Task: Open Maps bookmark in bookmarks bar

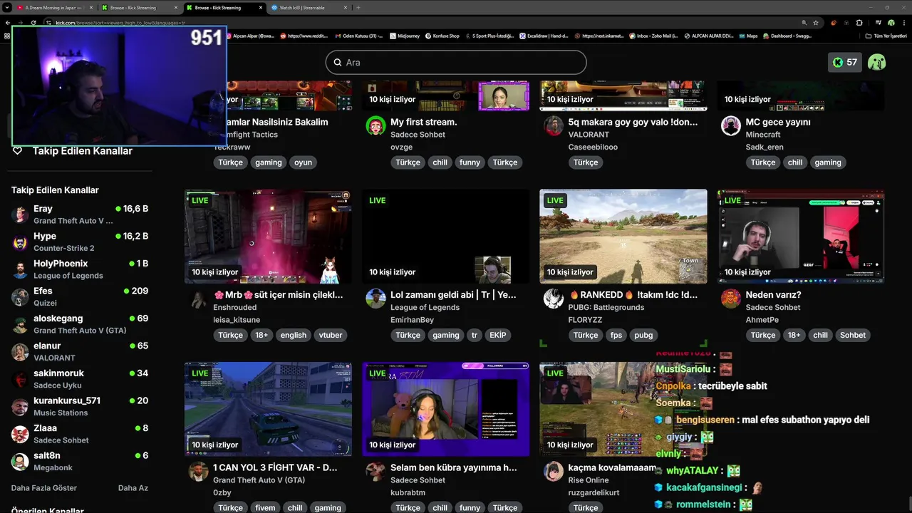Action: (747, 36)
